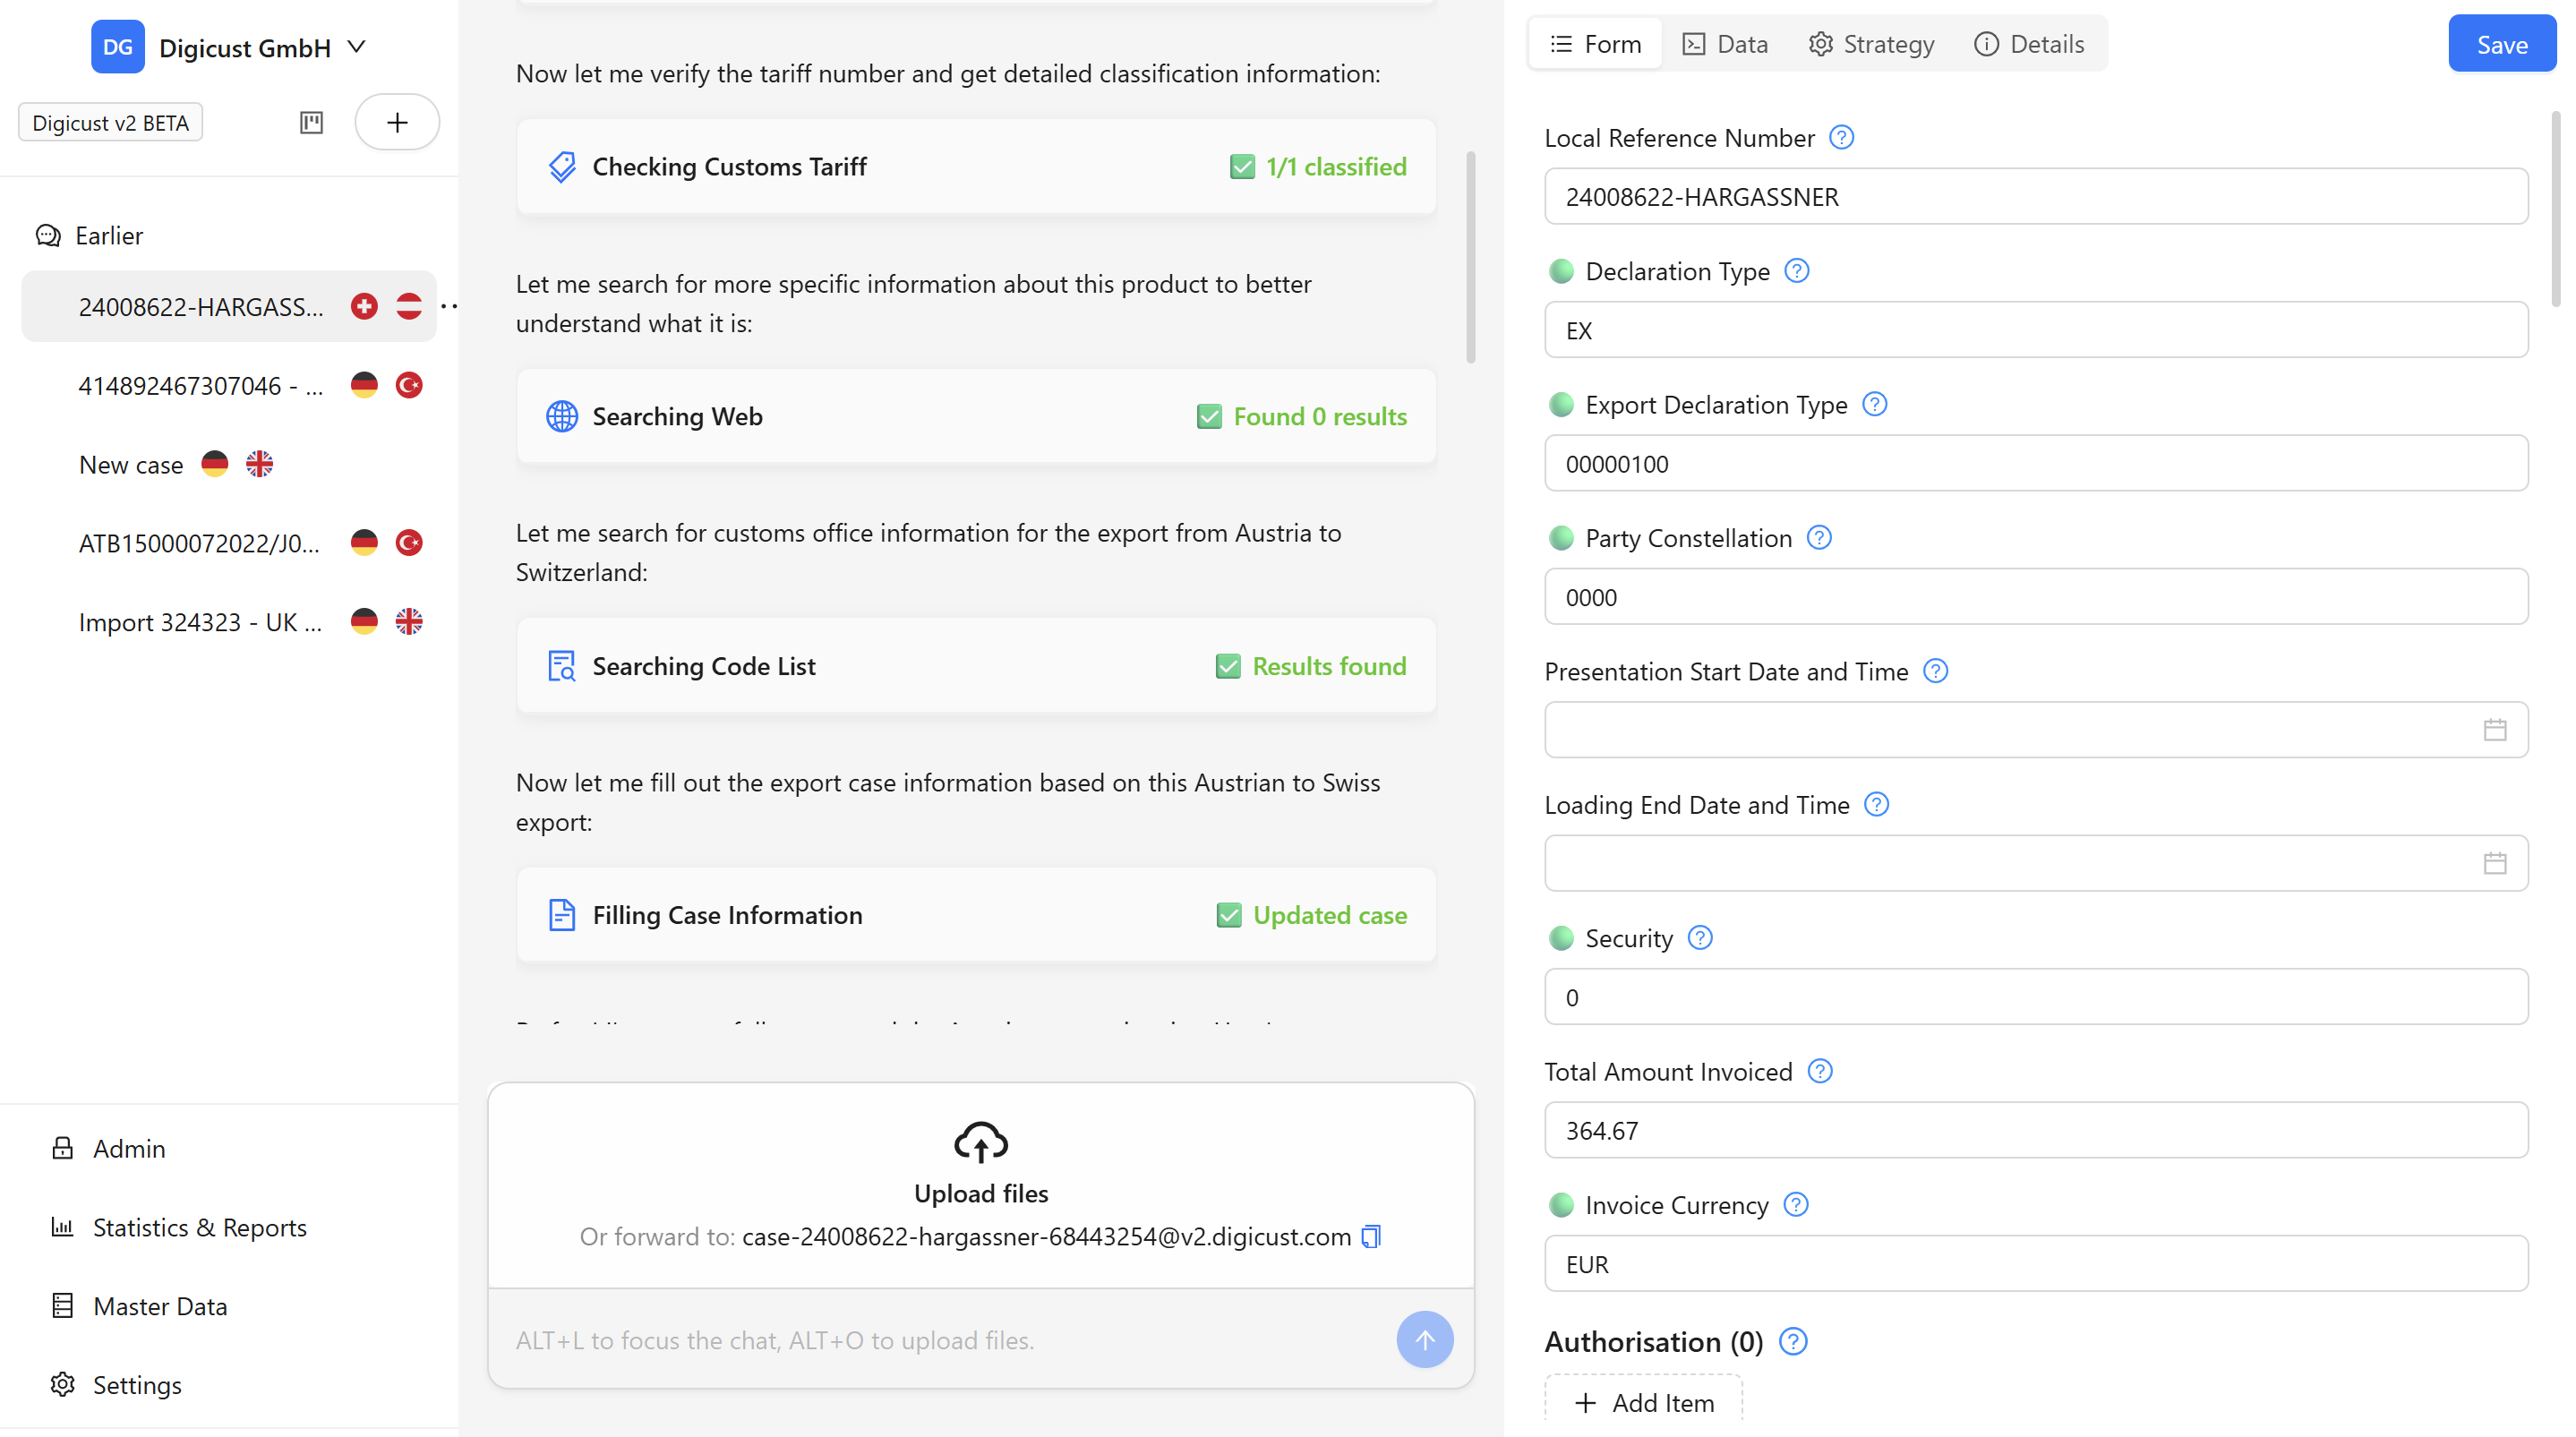Open options menu for 24008622-HARGASS case

tap(450, 306)
